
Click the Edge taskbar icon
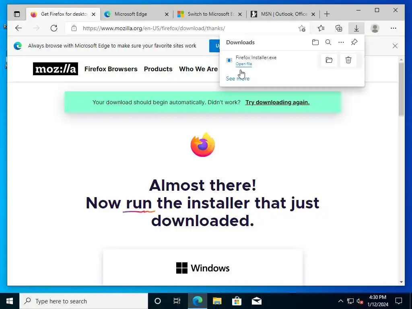[197, 301]
